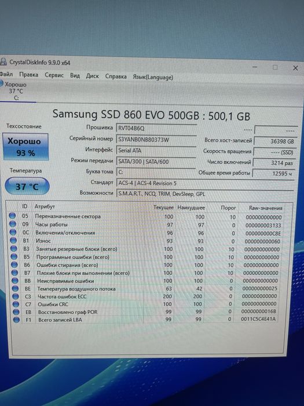This screenshot has width=304, height=406.
Task: Click status dot for BB Неисправимые ошибки
Action: point(15,281)
